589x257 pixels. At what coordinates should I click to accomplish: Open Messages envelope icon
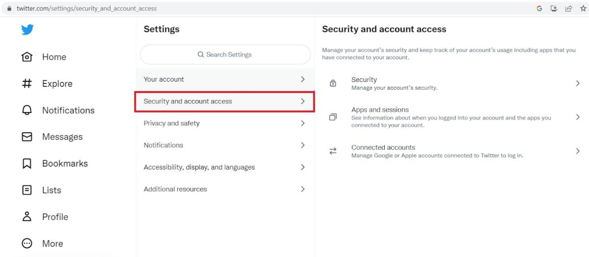click(27, 137)
